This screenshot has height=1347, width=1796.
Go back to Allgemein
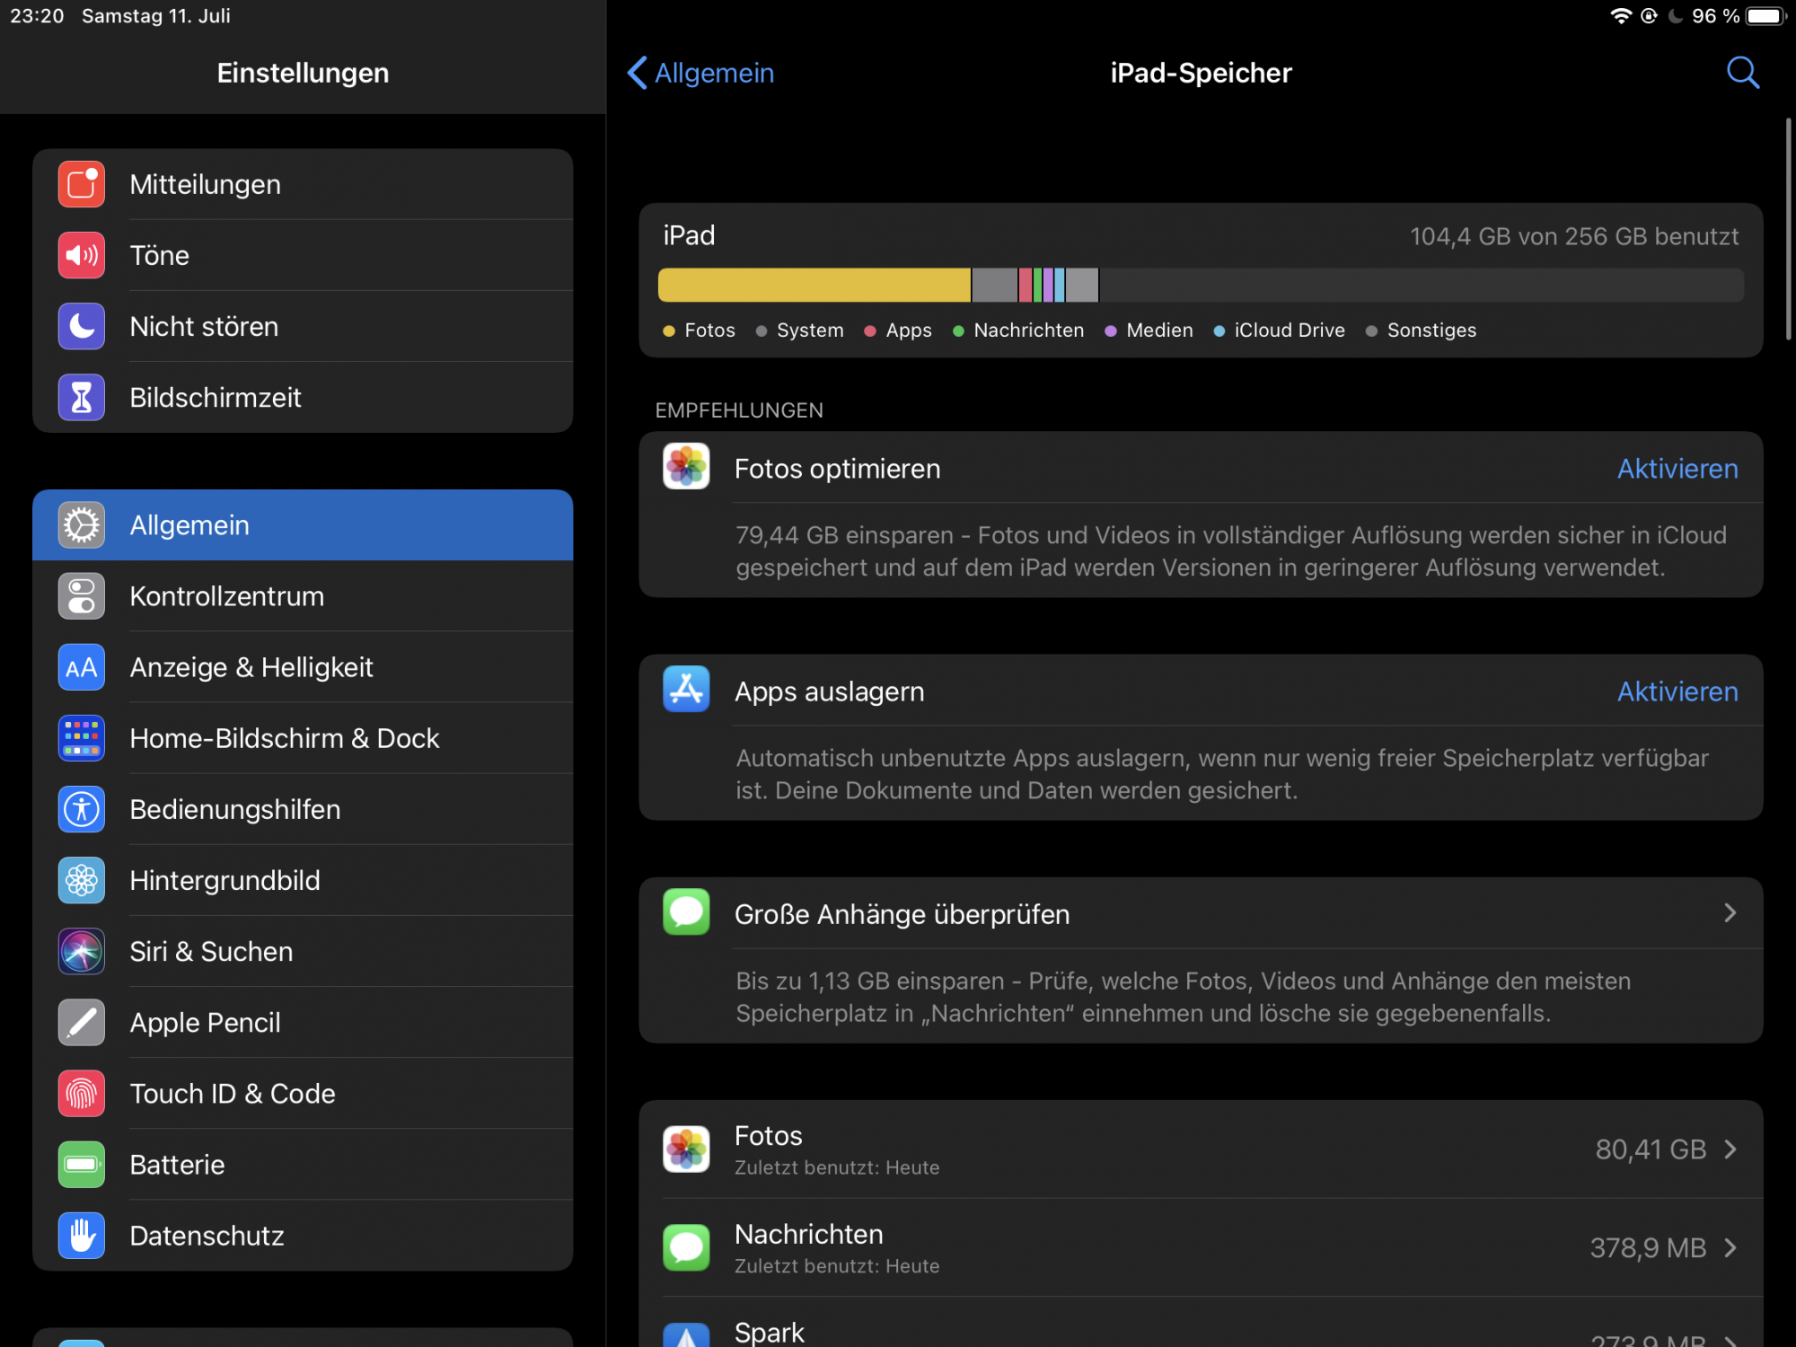pos(701,73)
